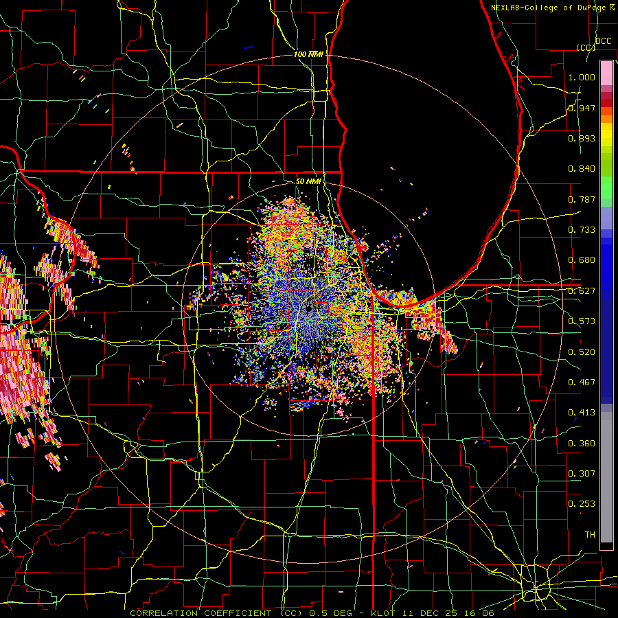Select the 0.253 scale value
618x618 pixels.
tap(582, 504)
